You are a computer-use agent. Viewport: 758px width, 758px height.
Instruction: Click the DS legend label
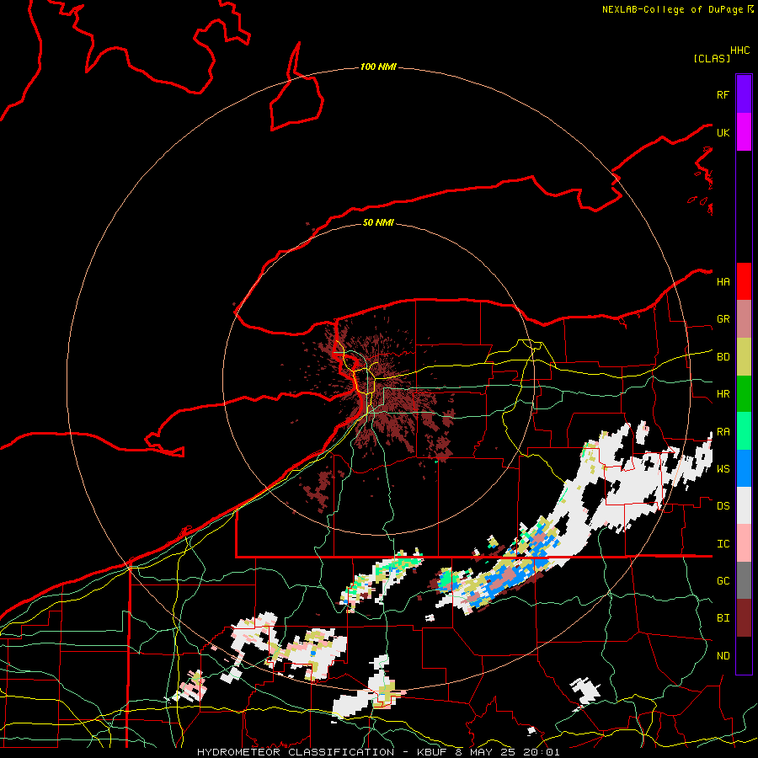(x=723, y=506)
